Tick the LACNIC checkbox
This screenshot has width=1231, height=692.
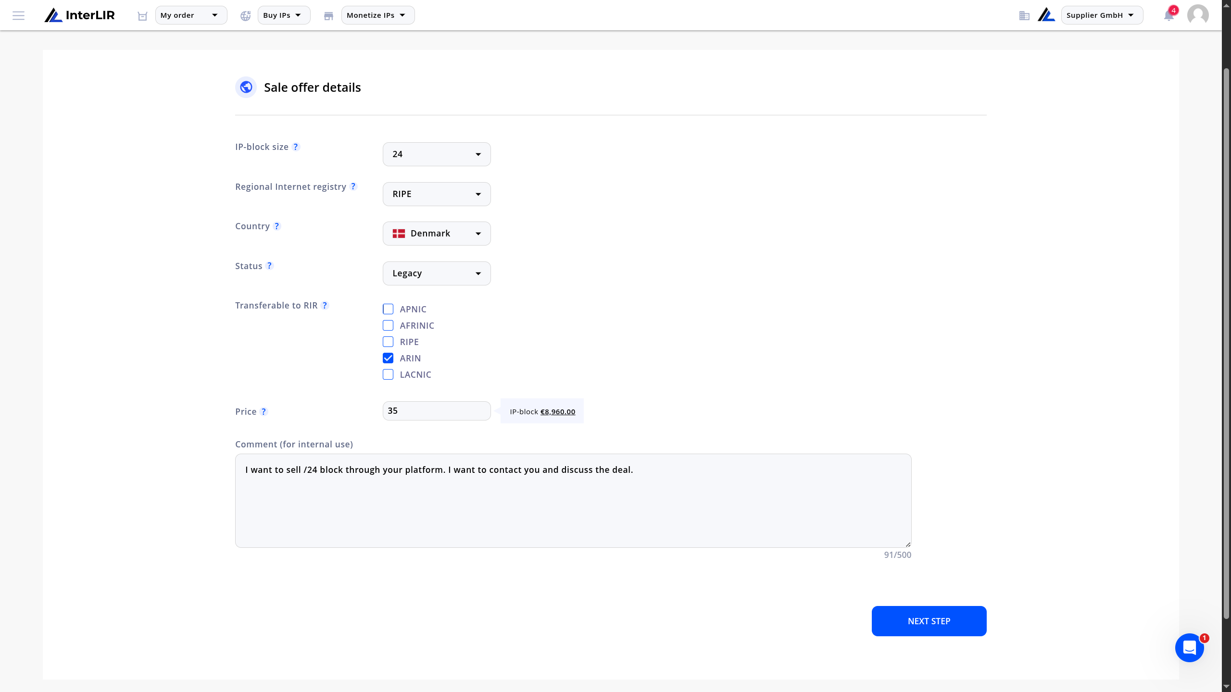pos(388,374)
